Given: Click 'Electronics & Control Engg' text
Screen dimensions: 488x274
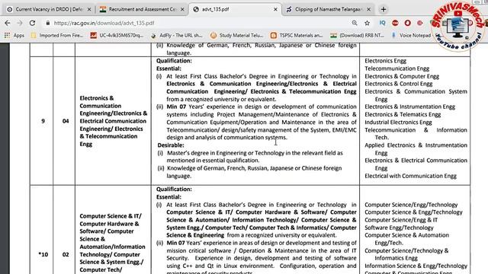Looking at the screenshot, I should [x=398, y=84].
